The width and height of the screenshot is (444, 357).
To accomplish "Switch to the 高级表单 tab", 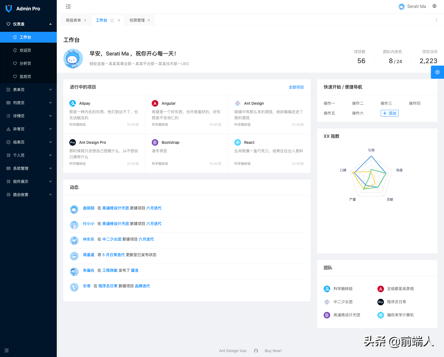I will pyautogui.click(x=73, y=20).
